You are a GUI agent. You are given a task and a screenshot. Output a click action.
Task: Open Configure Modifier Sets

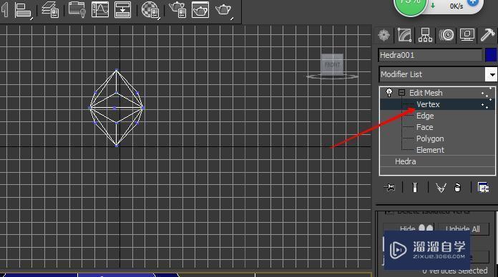tap(484, 187)
